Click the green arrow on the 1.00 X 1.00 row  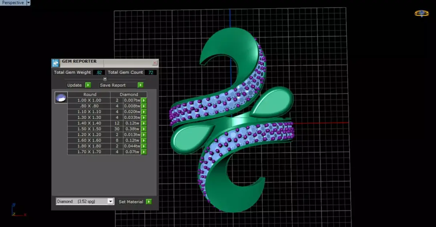point(144,100)
